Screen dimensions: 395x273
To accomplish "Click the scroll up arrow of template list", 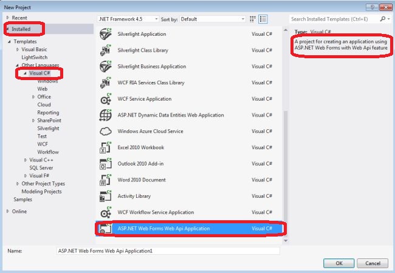I will (286, 30).
